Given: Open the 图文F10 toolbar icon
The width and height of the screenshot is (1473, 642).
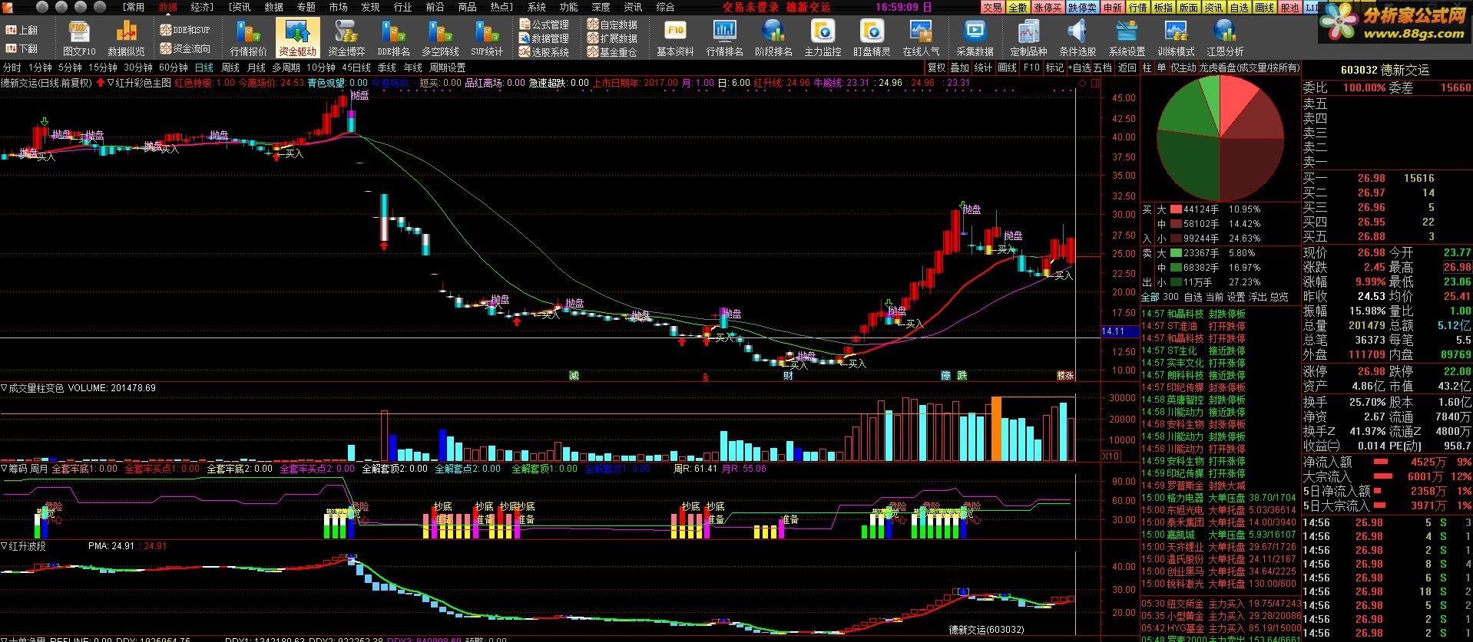Looking at the screenshot, I should point(78,38).
